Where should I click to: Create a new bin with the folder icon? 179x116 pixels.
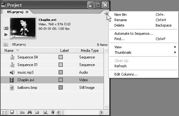(x=37, y=112)
